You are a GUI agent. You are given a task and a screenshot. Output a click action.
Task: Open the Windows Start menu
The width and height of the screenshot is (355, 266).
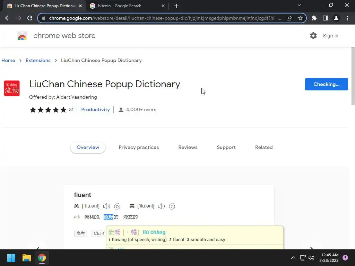[11, 258]
